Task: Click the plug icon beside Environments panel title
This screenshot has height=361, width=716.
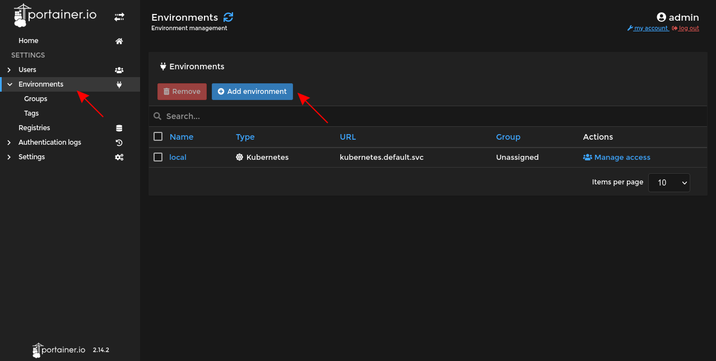Action: coord(163,66)
